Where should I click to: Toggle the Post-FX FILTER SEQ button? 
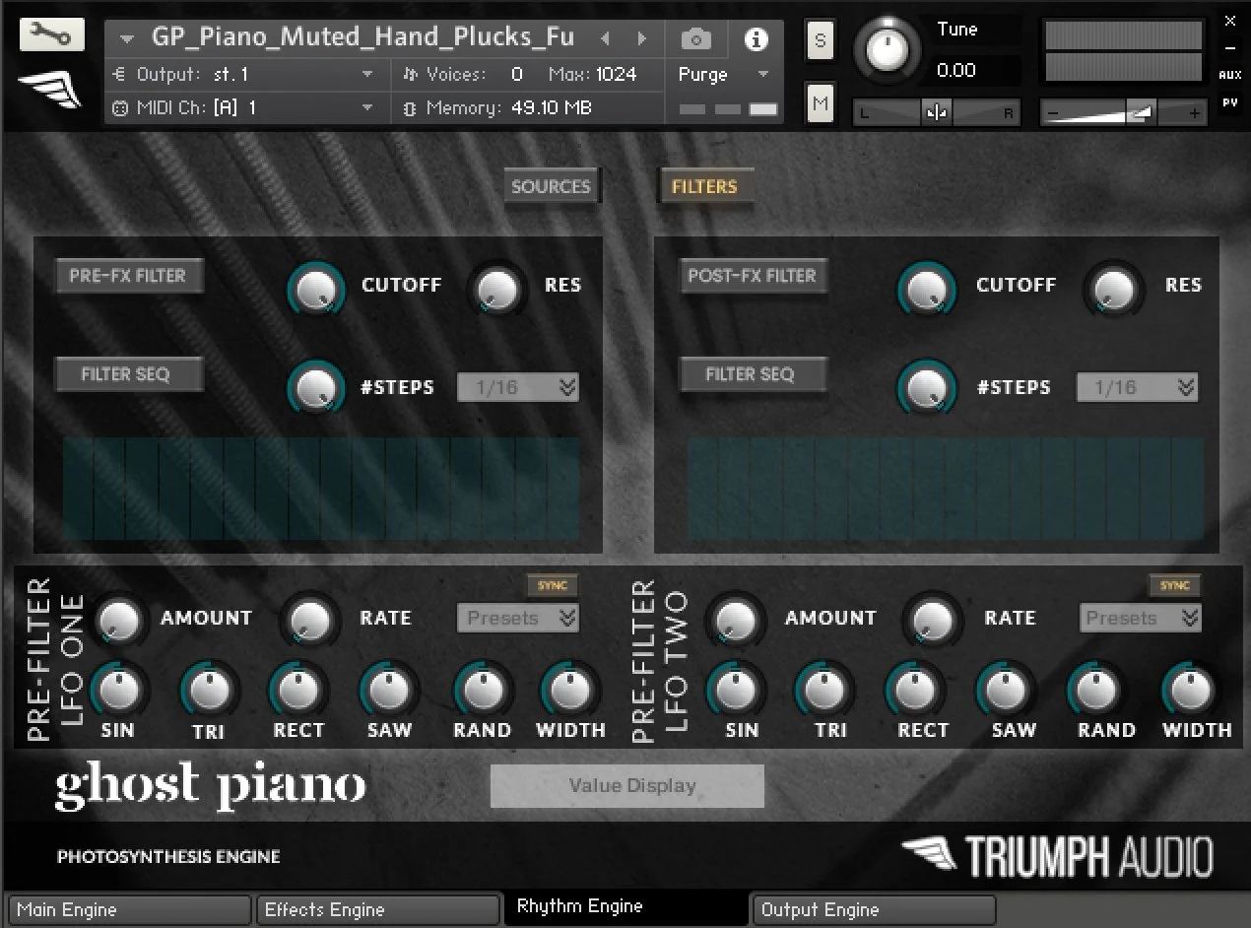(752, 374)
